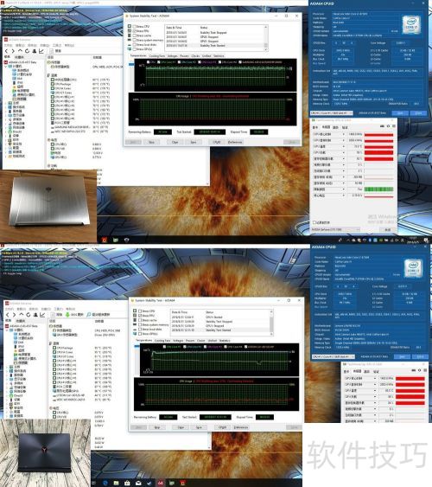Click Refresh icon in upper AIDA64 toolbar
432x487 pixels.
pos(27,51)
